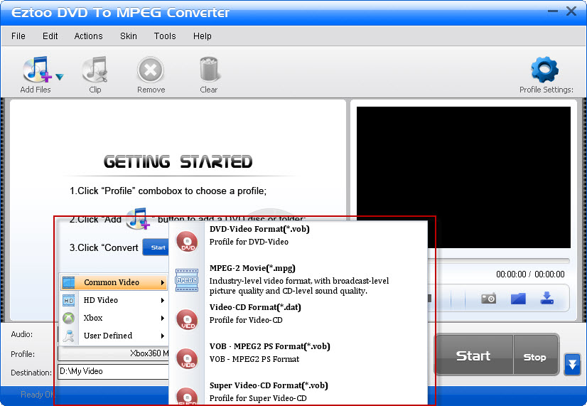Click the download arrow icon

[x=547, y=298]
